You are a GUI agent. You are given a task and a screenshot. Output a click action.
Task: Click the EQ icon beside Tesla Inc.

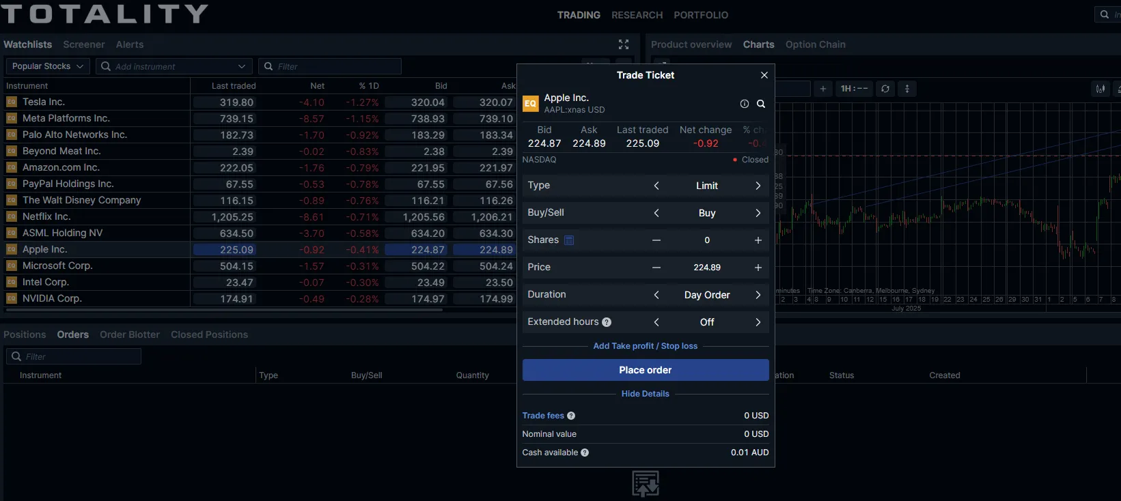(11, 102)
